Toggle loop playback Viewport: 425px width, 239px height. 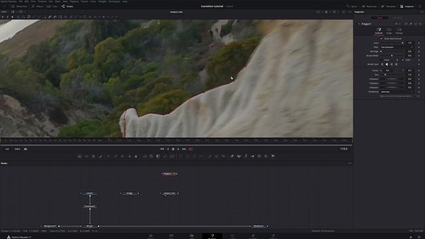[x=191, y=149]
